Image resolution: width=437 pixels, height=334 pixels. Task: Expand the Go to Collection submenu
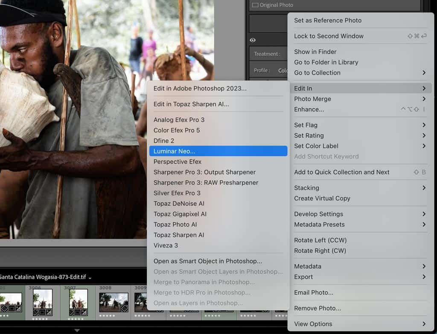(317, 73)
